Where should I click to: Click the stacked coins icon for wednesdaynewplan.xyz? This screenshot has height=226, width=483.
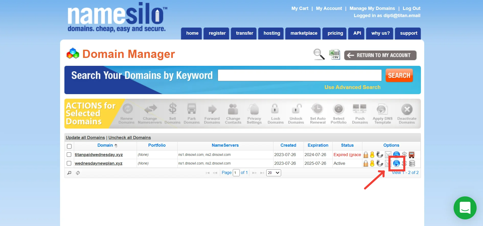tap(412, 163)
